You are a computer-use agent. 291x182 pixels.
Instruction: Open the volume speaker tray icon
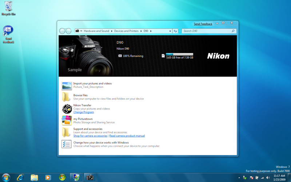point(268,178)
